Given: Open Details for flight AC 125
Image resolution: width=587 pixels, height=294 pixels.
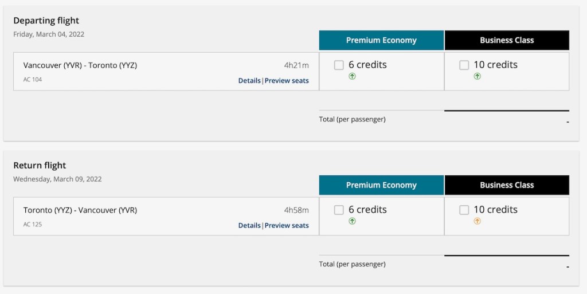Looking at the screenshot, I should (249, 226).
